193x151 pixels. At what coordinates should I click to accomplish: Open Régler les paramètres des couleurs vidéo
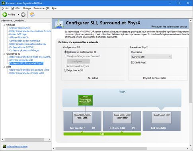coord(29,70)
